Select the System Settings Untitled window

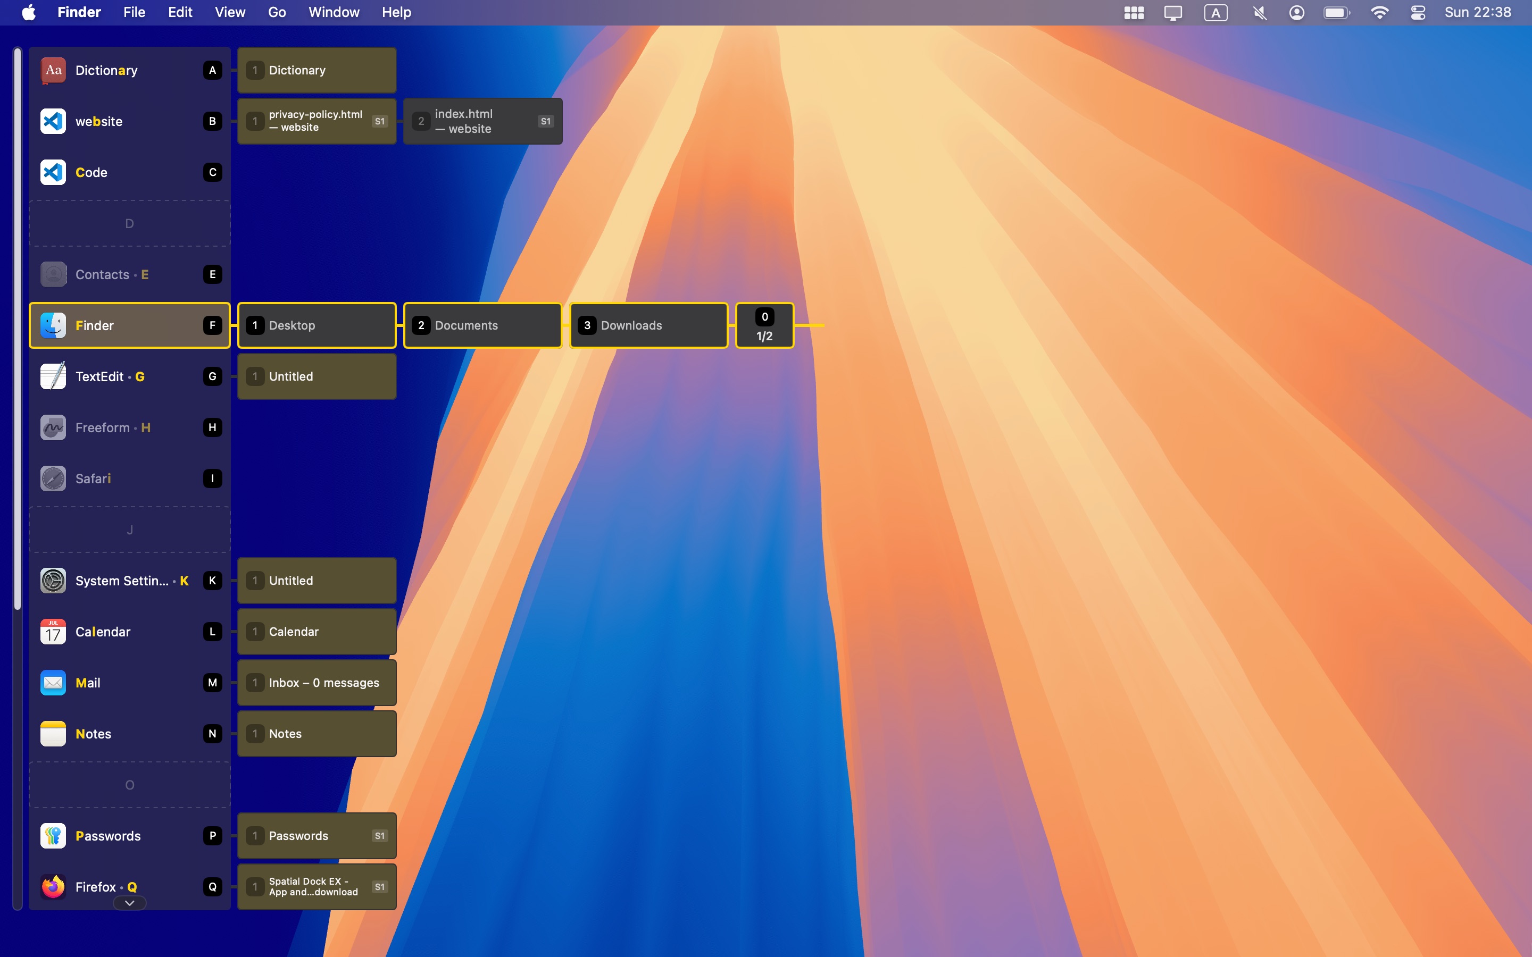[317, 581]
